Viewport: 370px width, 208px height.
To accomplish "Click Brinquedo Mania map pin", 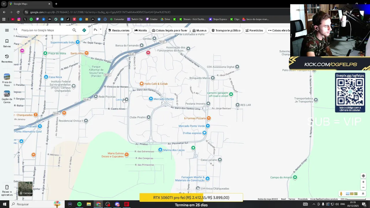I will (213, 78).
